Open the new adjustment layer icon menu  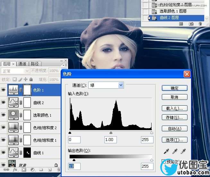click(x=32, y=170)
